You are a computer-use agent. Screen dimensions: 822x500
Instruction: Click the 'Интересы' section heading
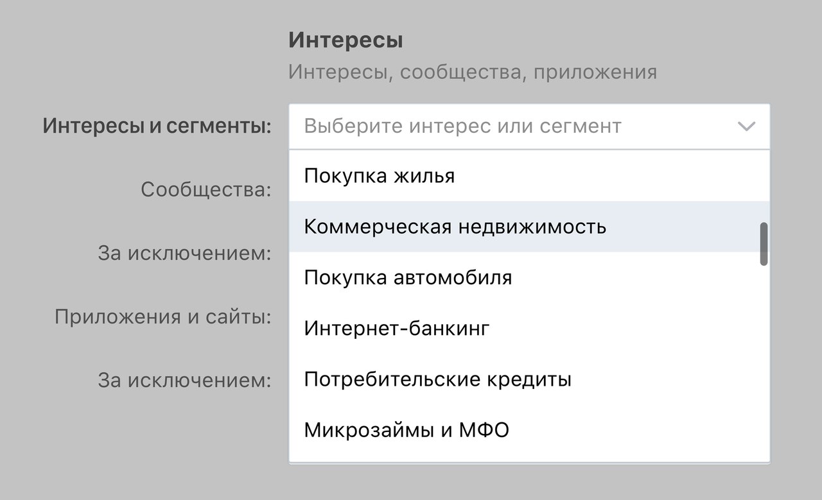tap(345, 41)
